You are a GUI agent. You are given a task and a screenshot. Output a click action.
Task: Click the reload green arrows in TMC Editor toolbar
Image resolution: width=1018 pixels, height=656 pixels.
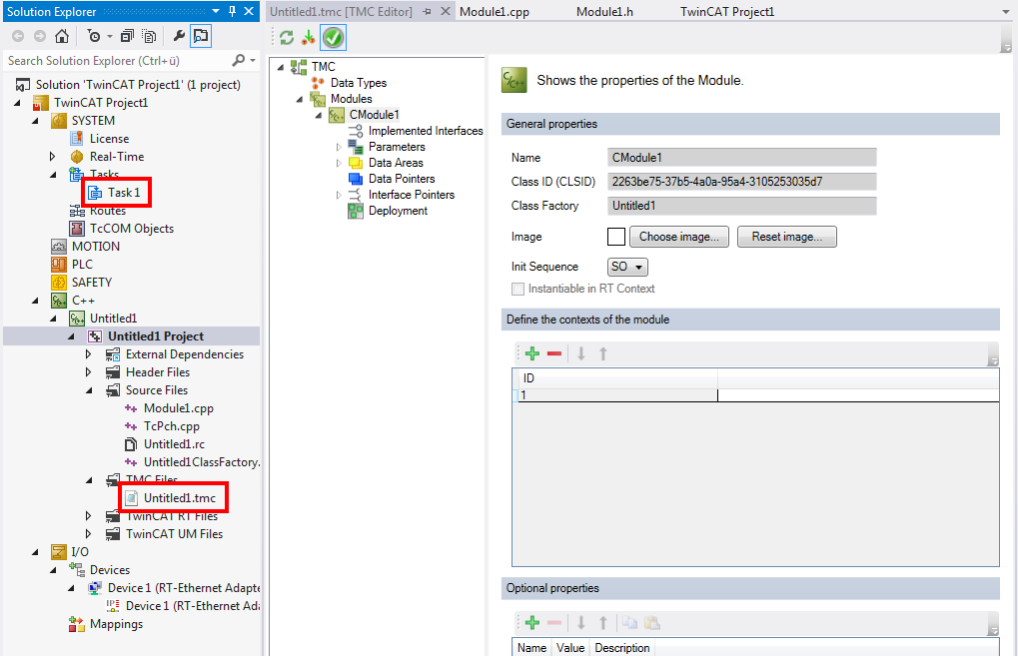pos(287,38)
